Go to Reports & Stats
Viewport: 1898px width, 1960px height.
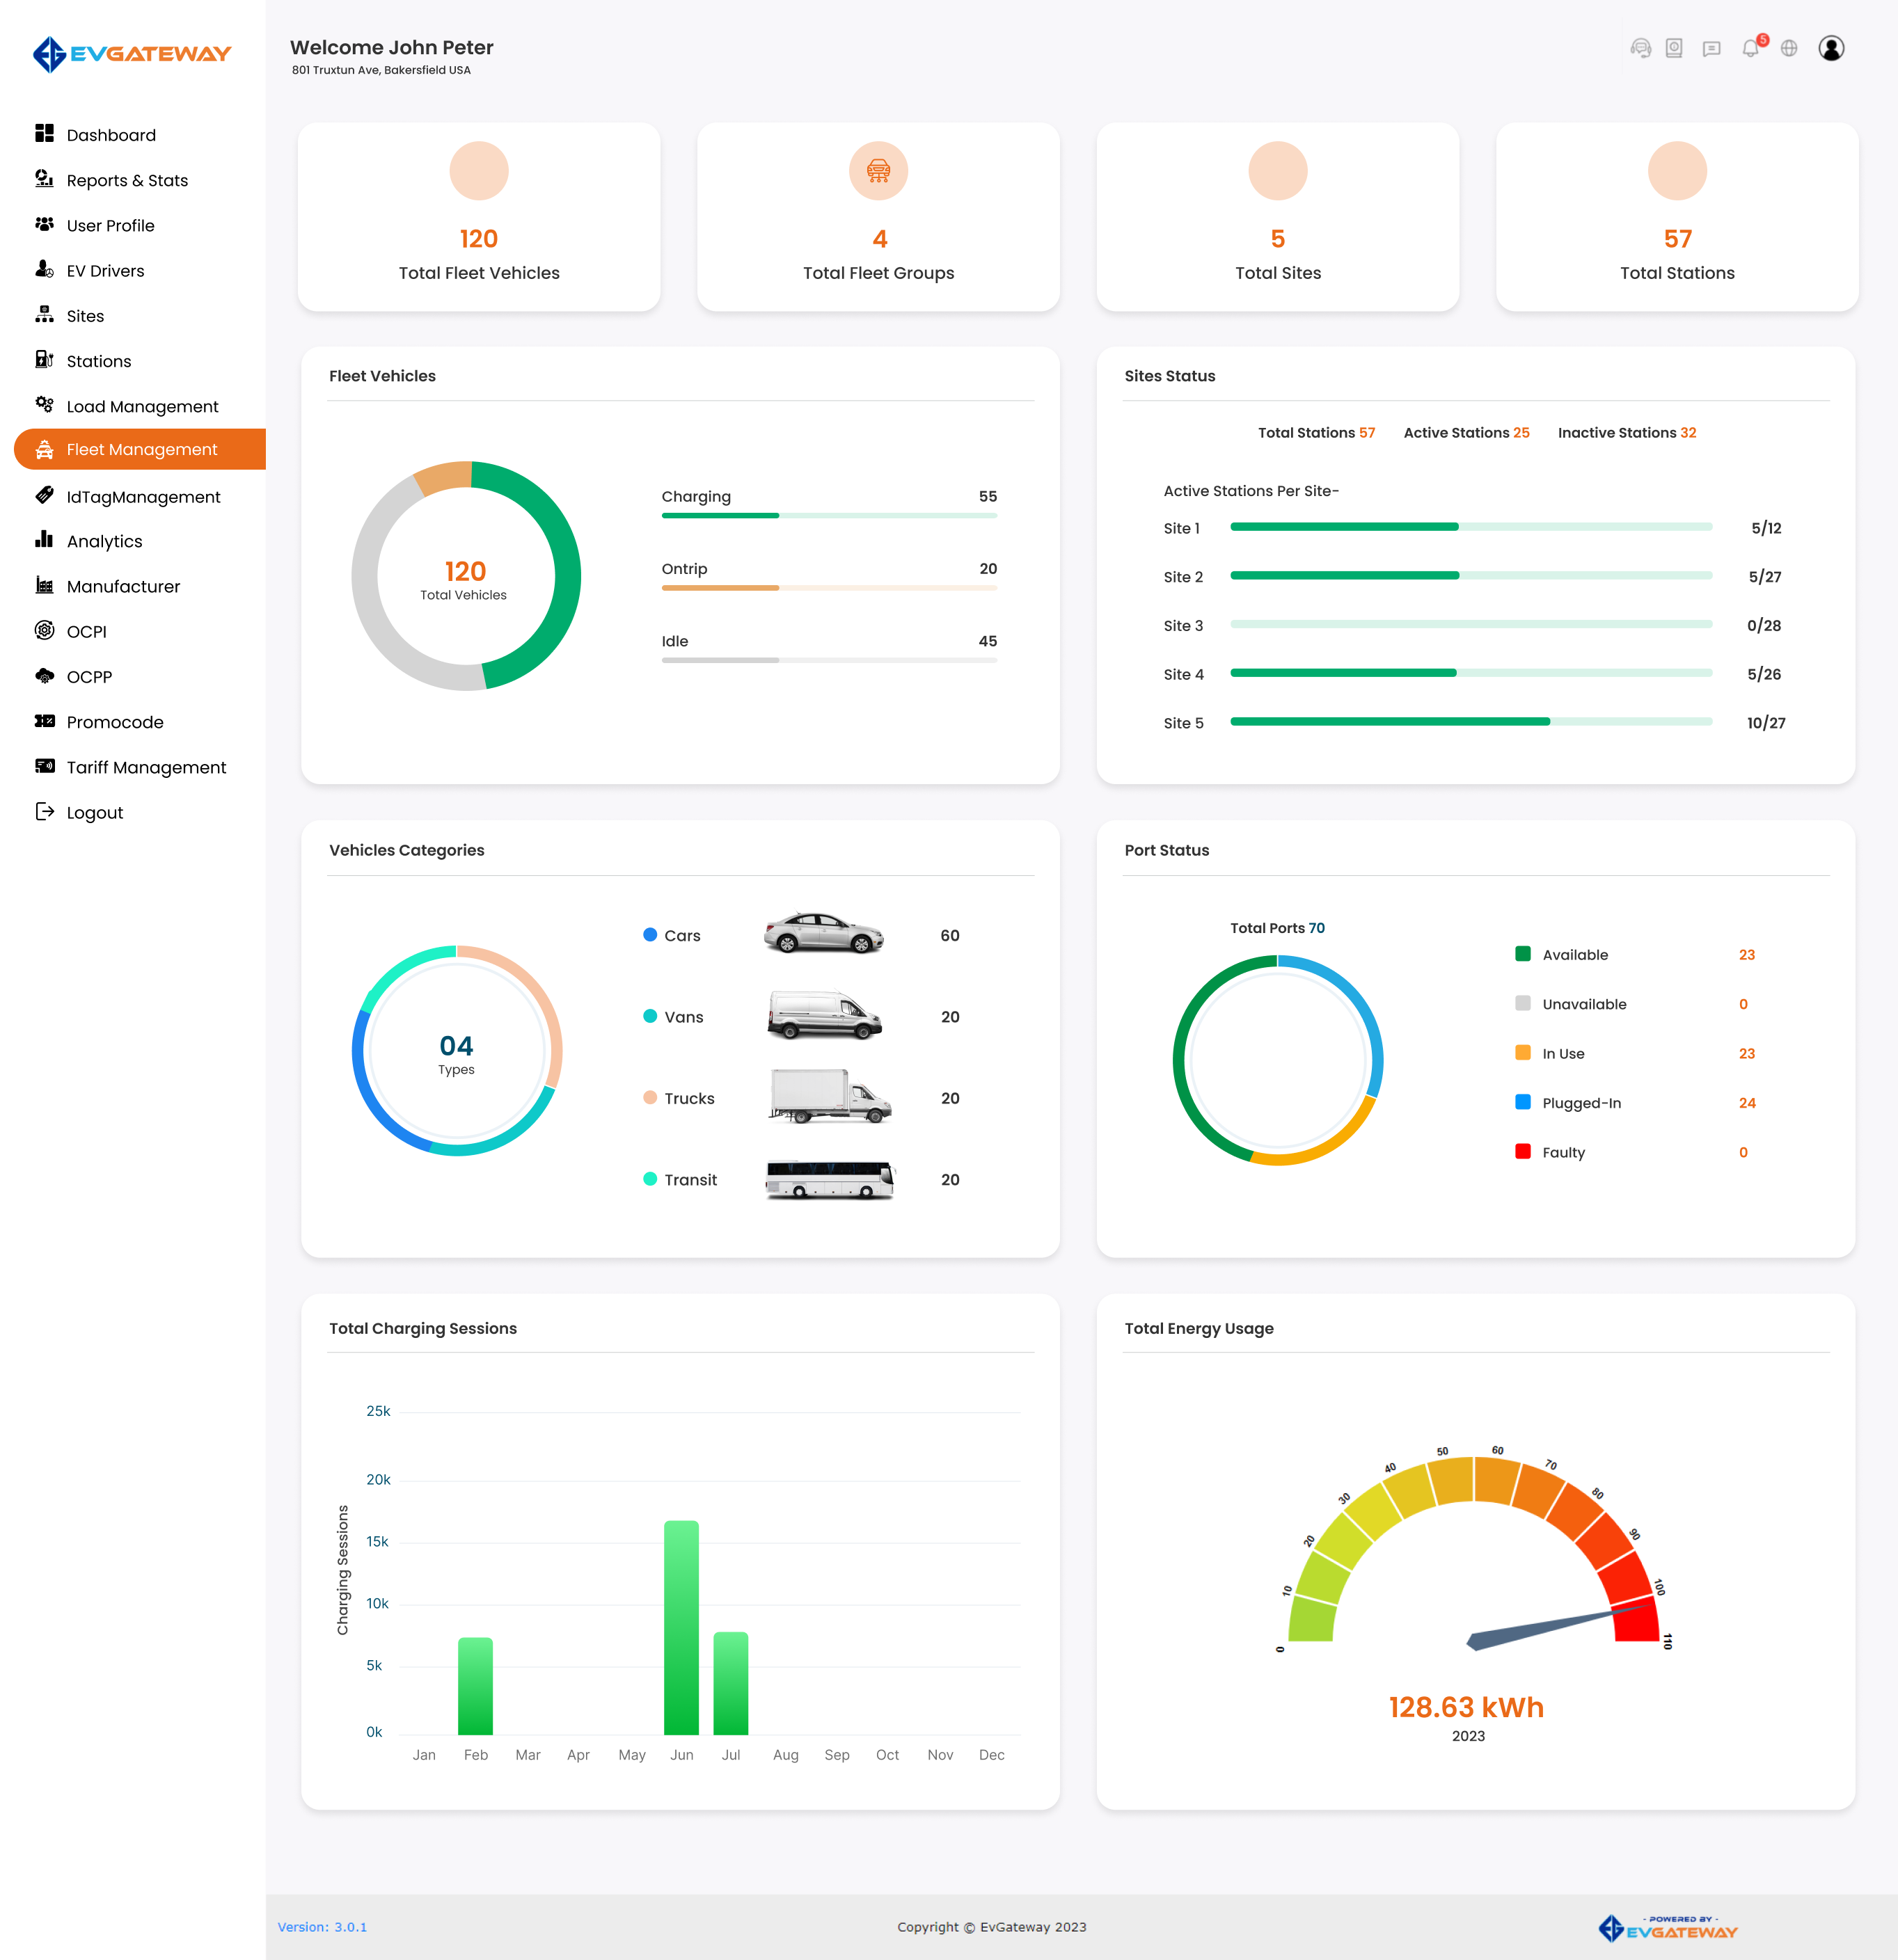click(127, 180)
